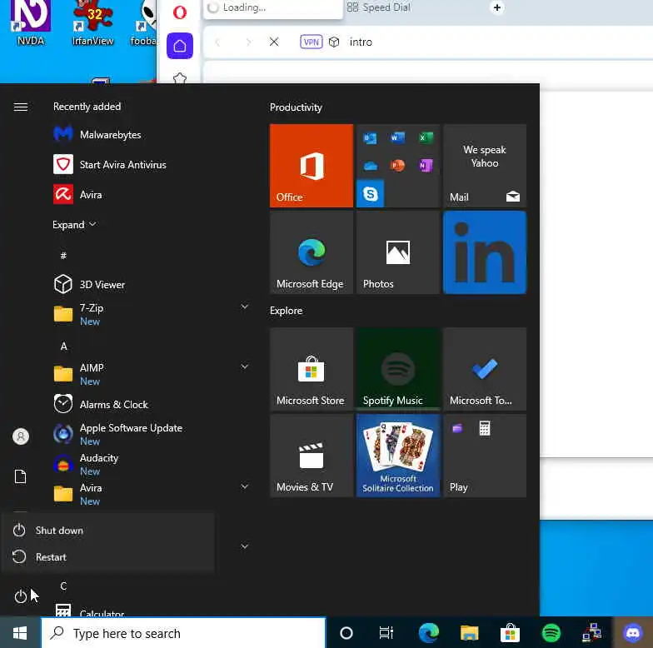653x648 pixels.
Task: Expand the 7-Zip folder
Action: click(x=245, y=307)
